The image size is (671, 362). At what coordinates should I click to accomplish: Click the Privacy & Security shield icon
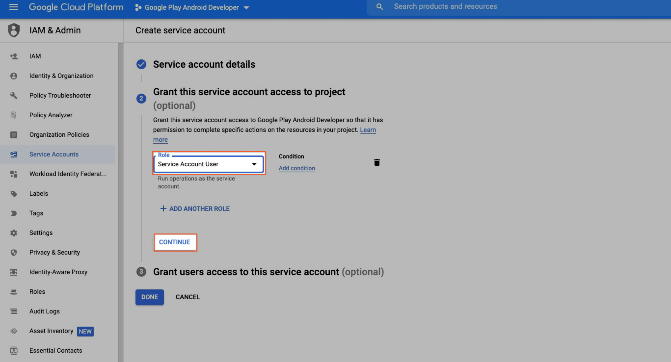click(14, 253)
